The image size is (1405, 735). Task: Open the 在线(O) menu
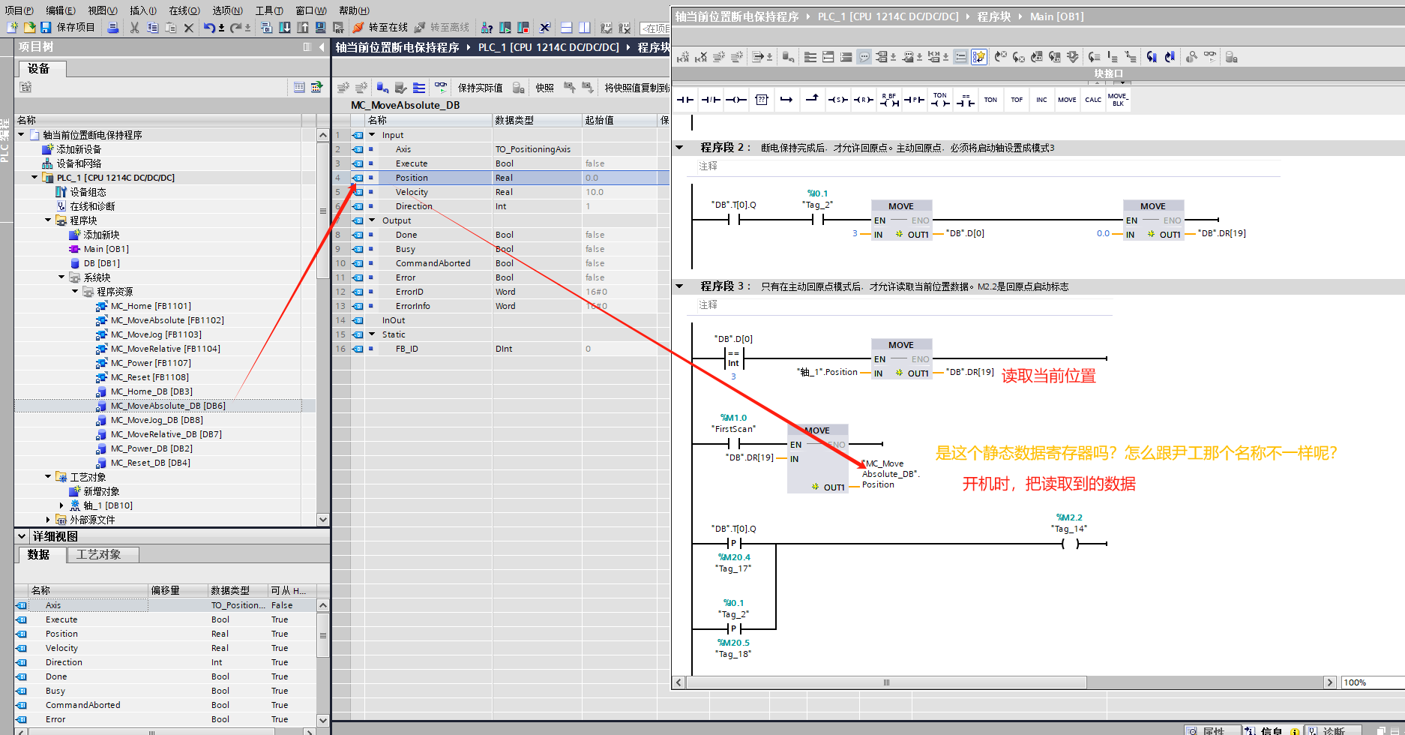point(184,10)
